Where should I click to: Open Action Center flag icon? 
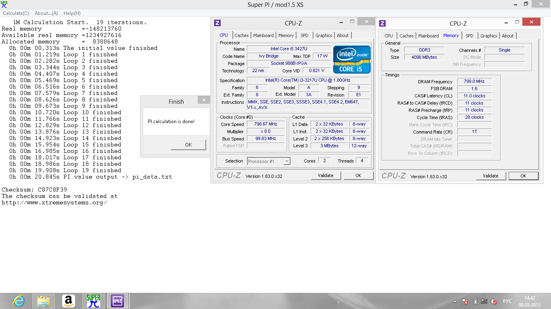465,301
